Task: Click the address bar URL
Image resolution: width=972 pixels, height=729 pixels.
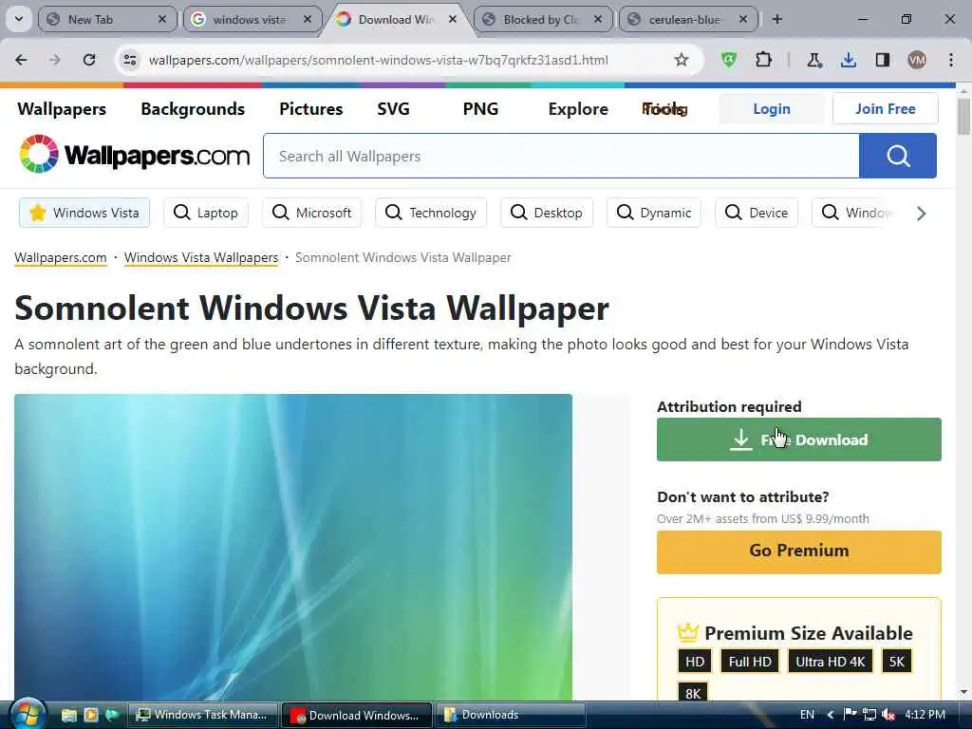Action: 378,60
